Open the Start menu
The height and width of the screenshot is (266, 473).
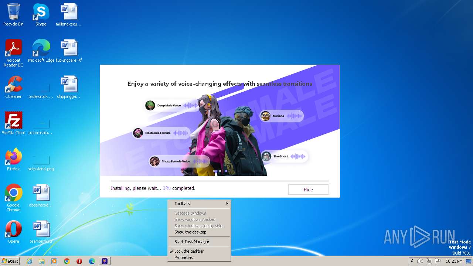[x=10, y=261]
